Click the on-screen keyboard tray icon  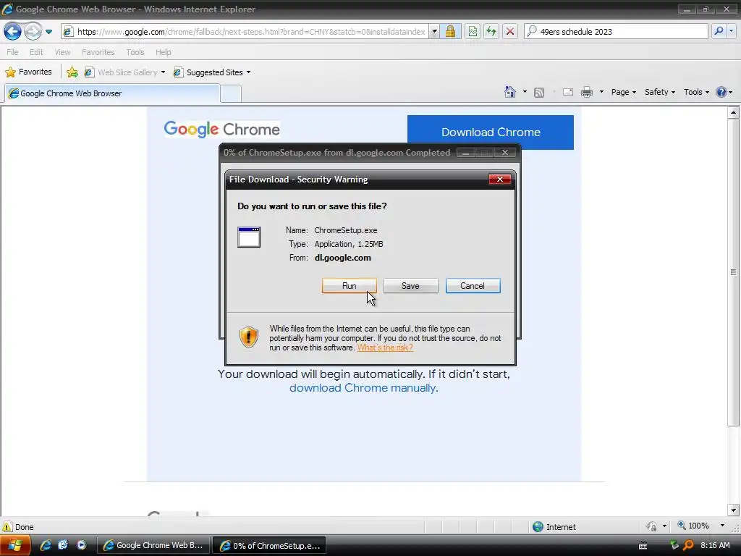(643, 546)
